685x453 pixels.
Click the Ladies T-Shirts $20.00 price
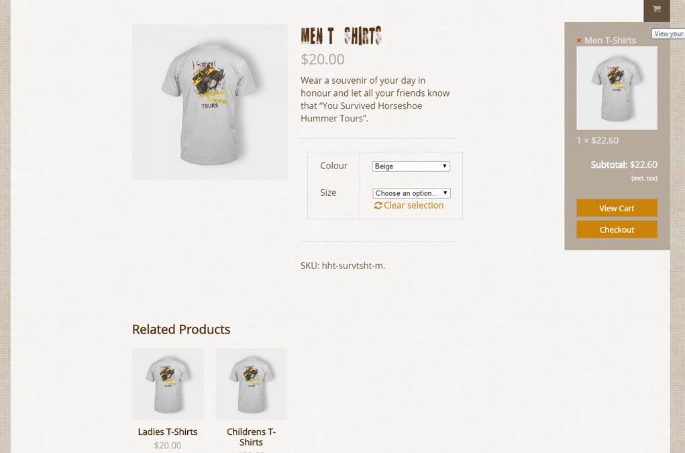pyautogui.click(x=168, y=445)
